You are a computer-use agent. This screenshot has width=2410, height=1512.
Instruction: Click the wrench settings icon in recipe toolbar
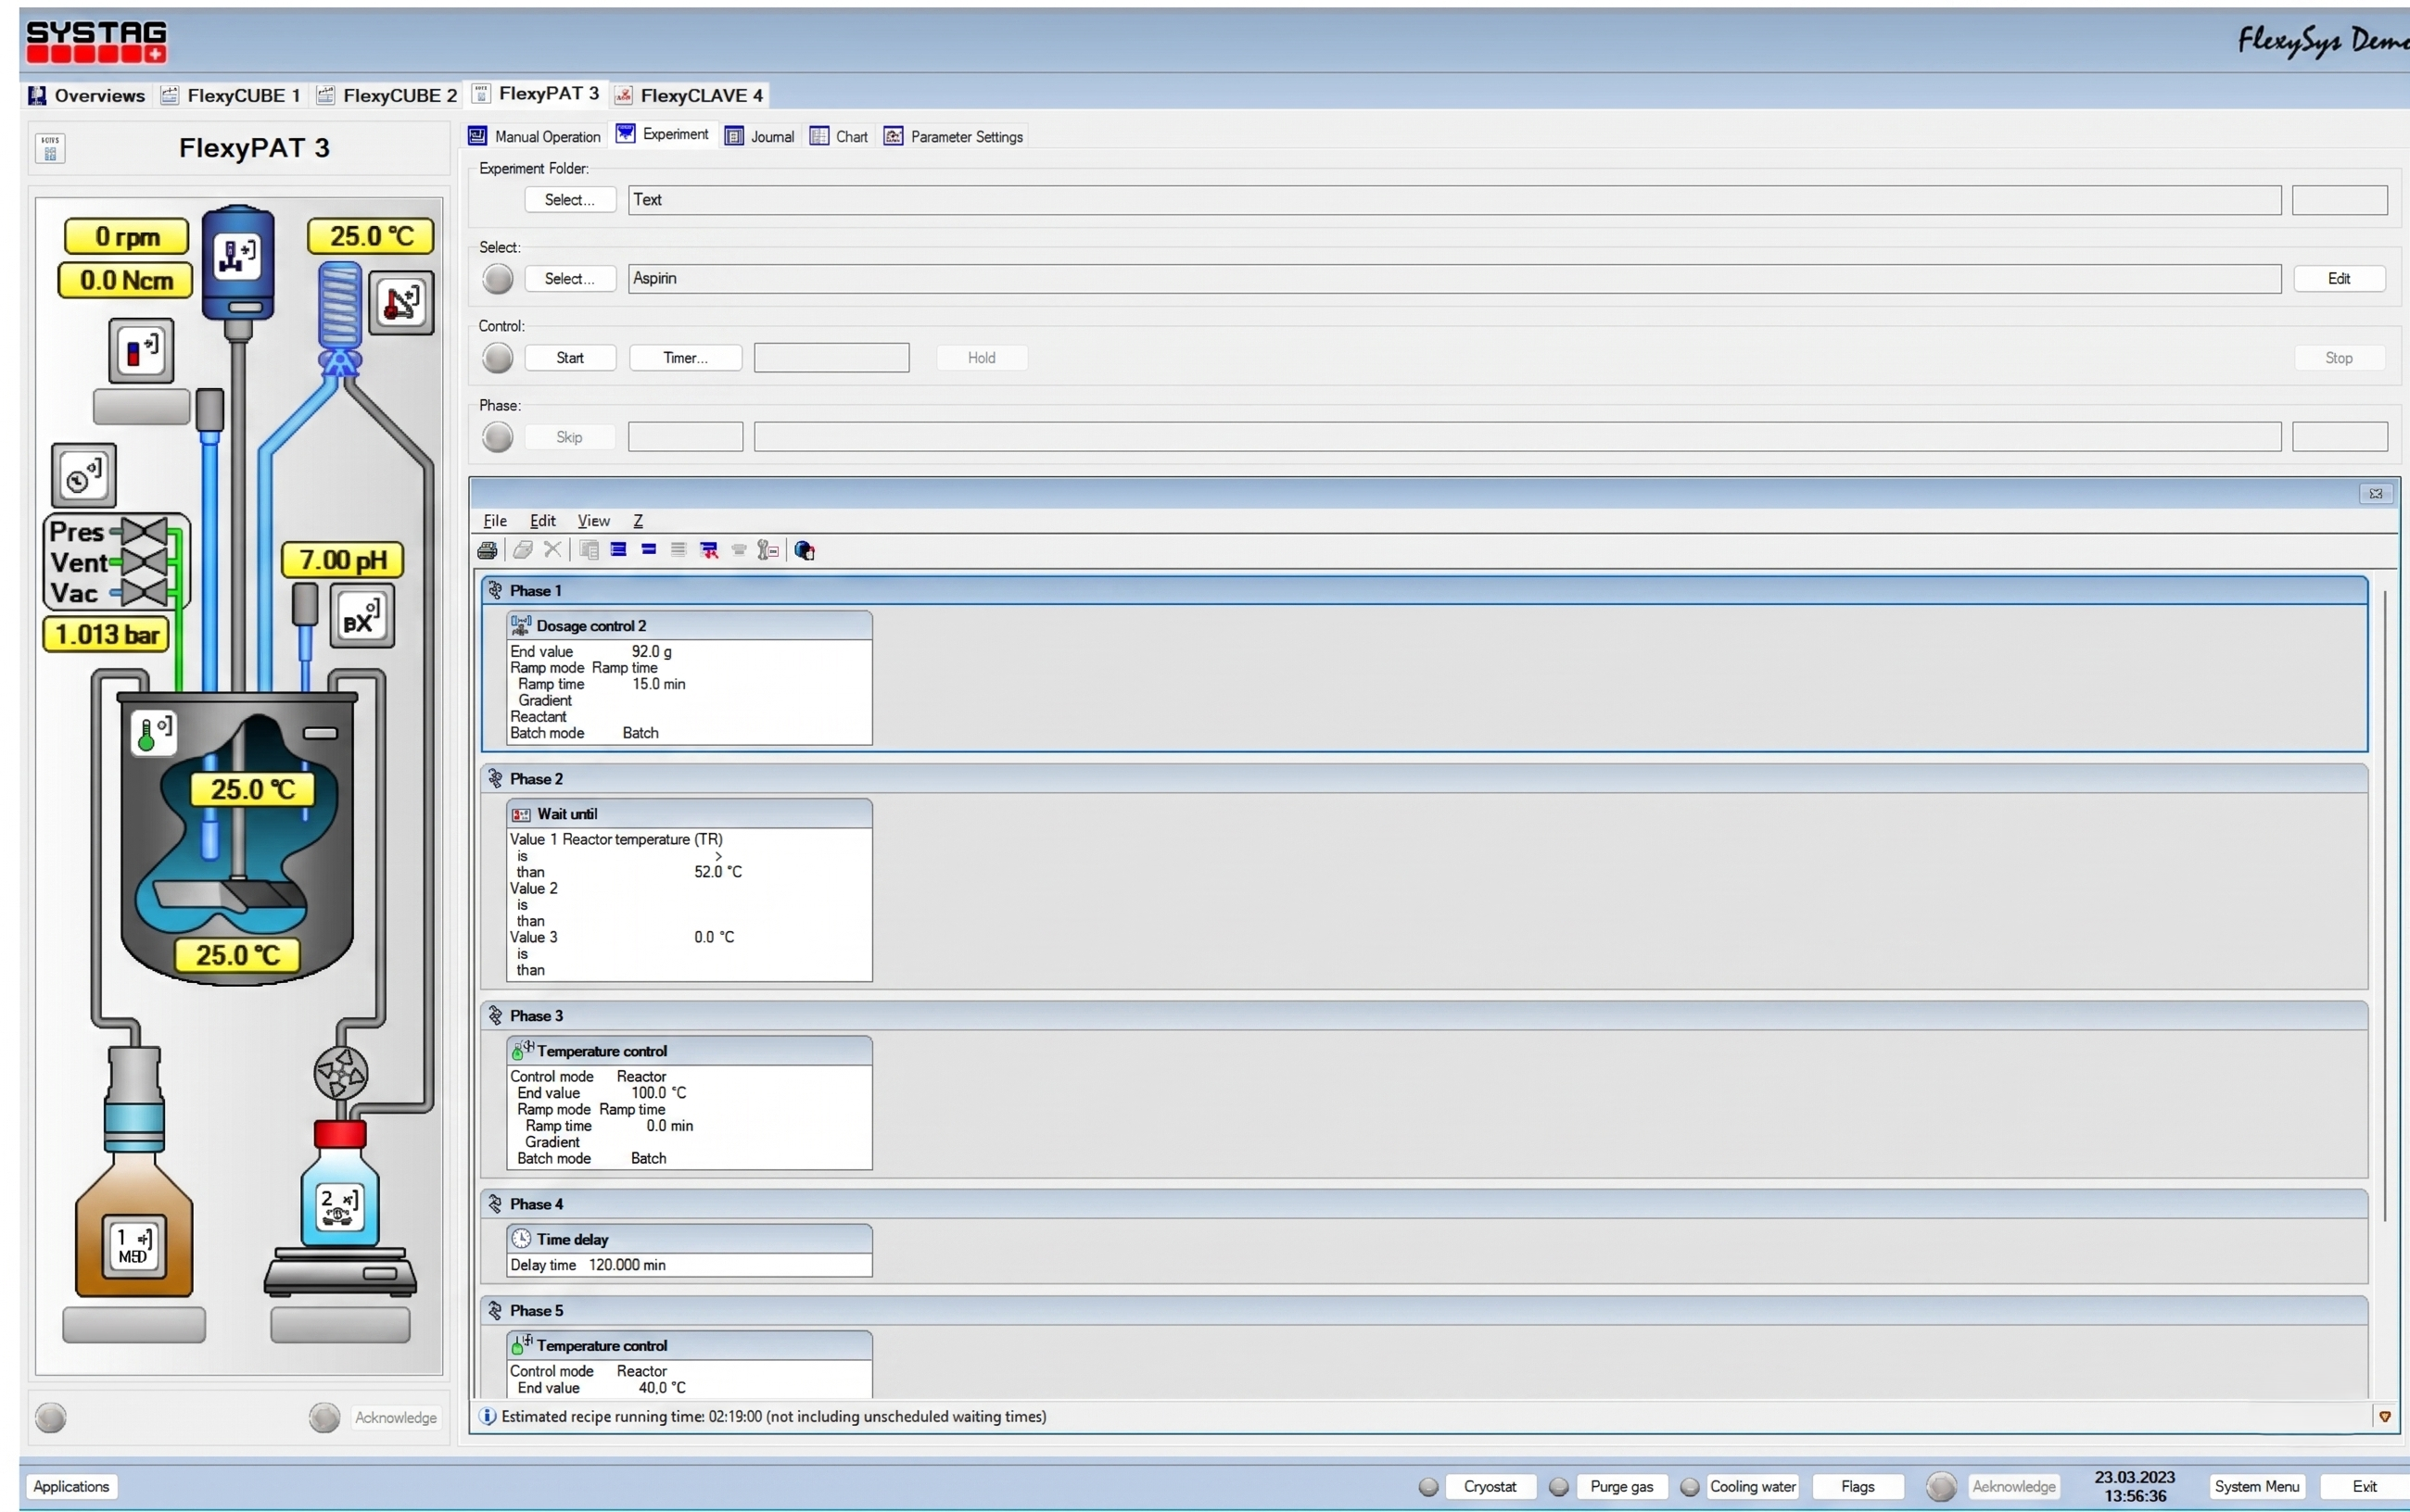pyautogui.click(x=767, y=550)
